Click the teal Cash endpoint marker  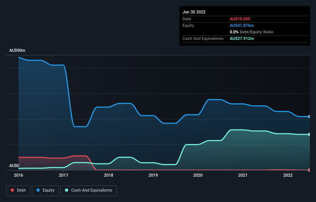click(309, 134)
